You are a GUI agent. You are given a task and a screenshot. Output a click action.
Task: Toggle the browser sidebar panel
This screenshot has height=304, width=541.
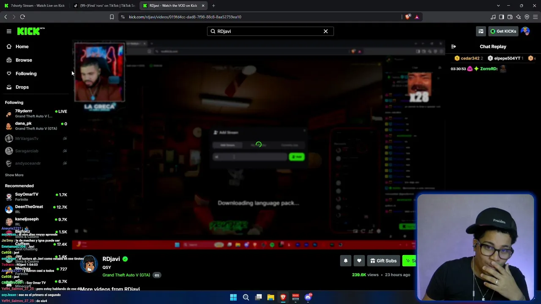[x=502, y=17]
